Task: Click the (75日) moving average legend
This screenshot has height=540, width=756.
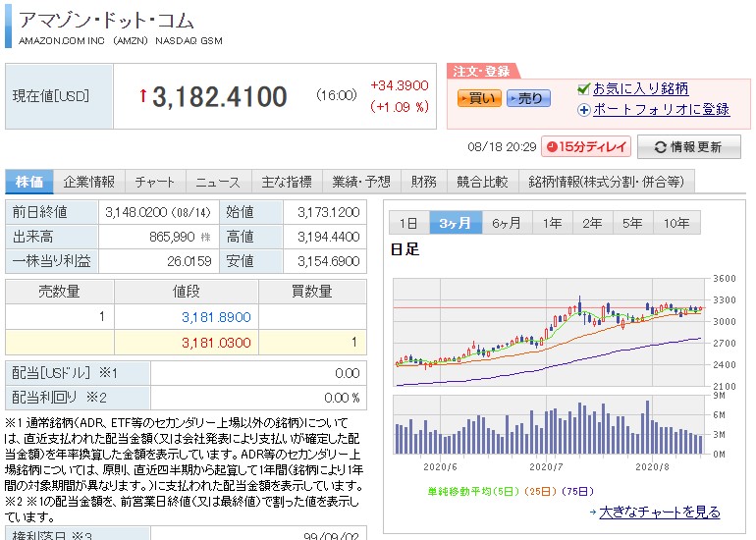Action: 577,491
